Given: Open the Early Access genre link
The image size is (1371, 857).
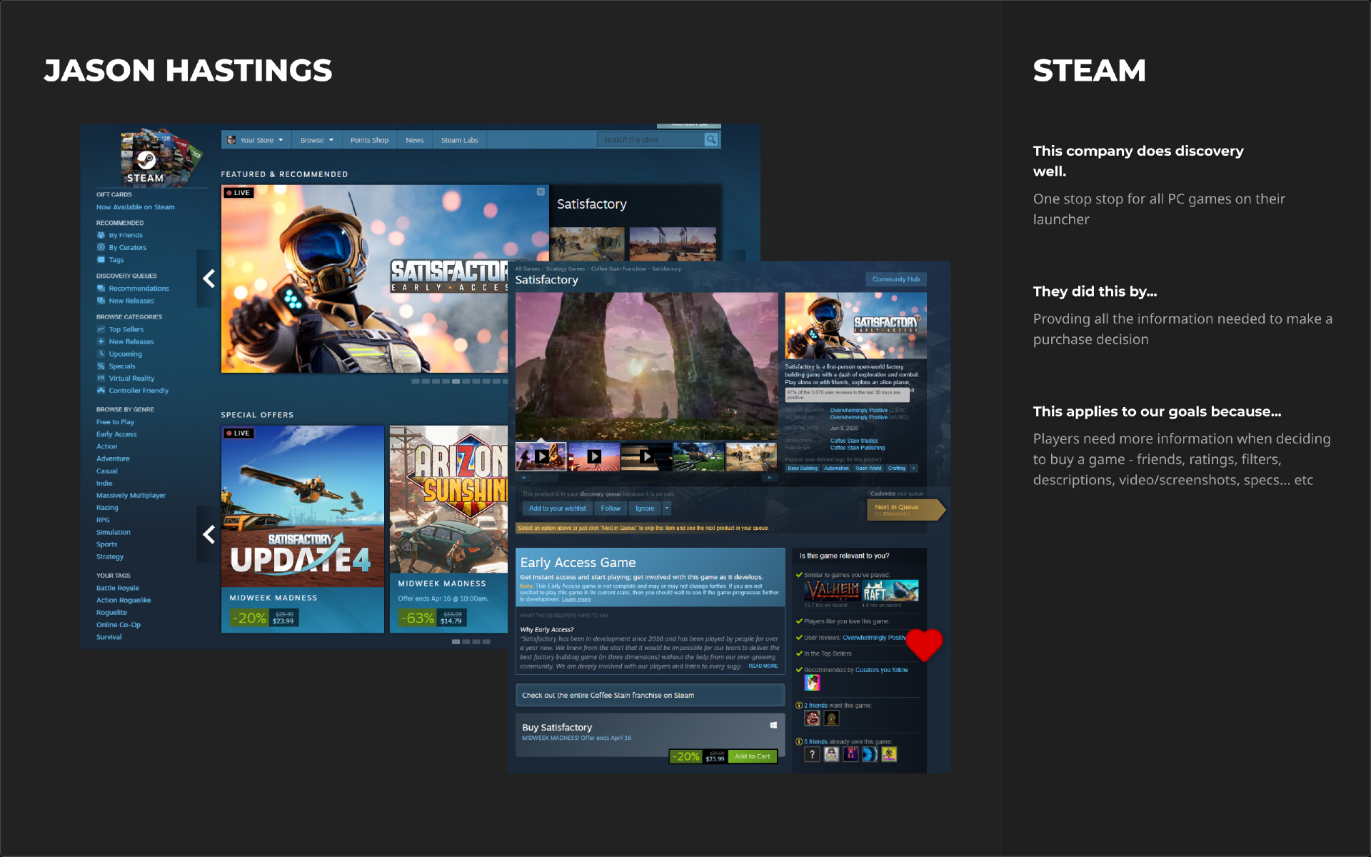Looking at the screenshot, I should tap(116, 434).
